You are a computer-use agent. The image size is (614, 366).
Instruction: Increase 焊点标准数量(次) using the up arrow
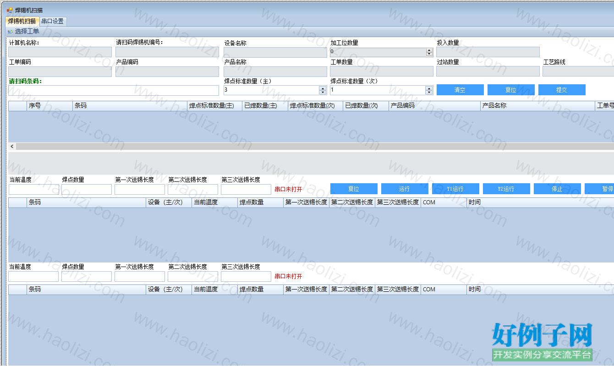pyautogui.click(x=429, y=88)
